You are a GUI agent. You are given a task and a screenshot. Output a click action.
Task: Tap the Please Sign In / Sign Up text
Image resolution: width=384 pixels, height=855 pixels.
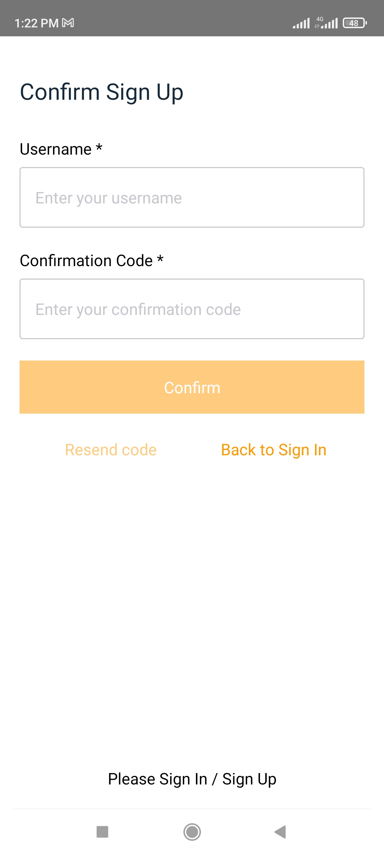click(192, 779)
